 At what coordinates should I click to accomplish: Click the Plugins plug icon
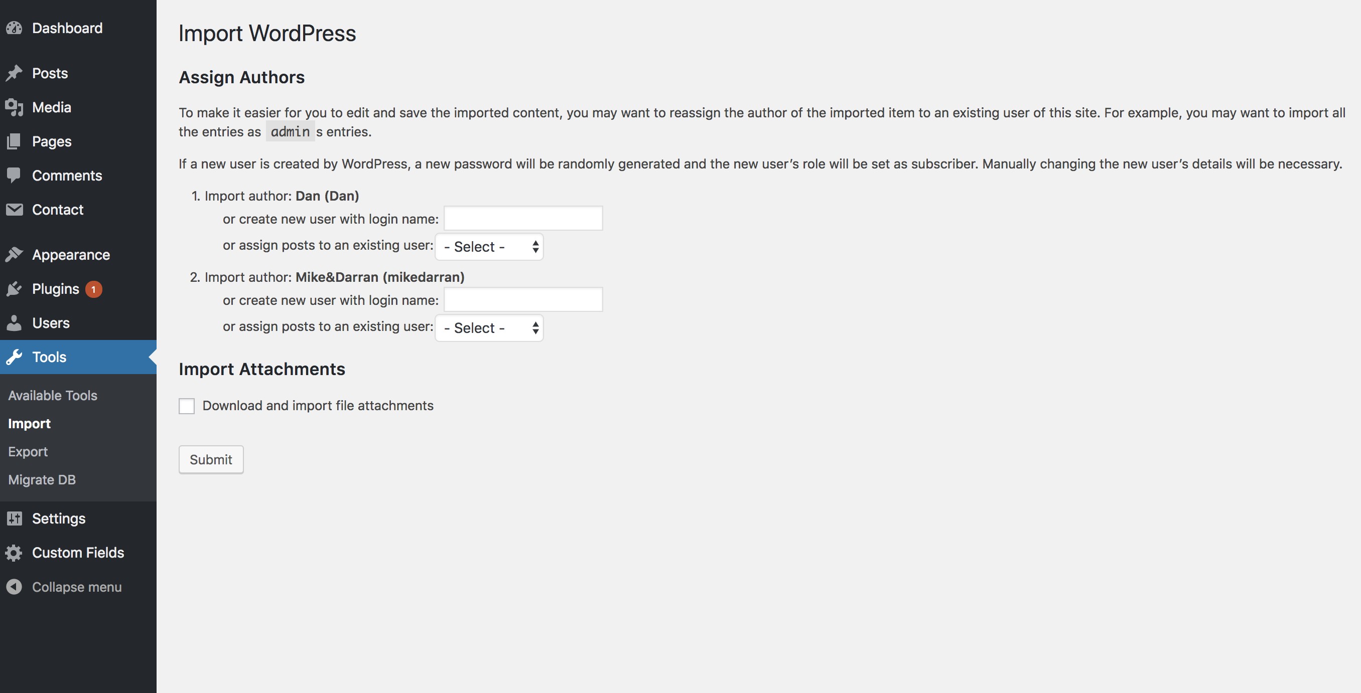point(14,289)
